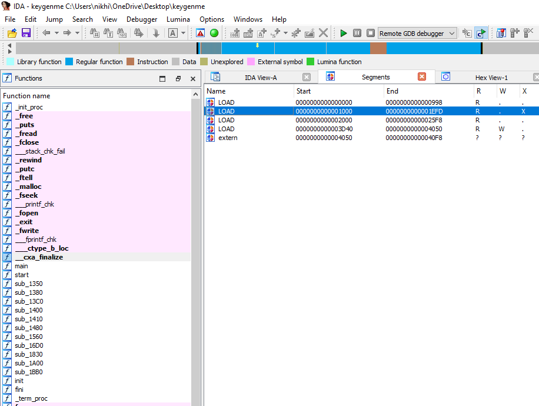The width and height of the screenshot is (539, 406).
Task: Click the breakpoint list icon
Action: coord(501,33)
